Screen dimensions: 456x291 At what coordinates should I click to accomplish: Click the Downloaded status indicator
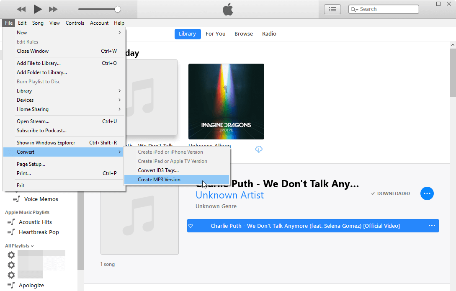390,193
